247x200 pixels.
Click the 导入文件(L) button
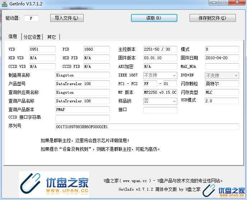click(67, 18)
